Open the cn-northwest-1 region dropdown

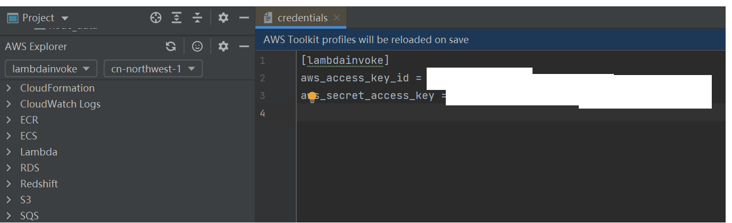click(x=153, y=69)
